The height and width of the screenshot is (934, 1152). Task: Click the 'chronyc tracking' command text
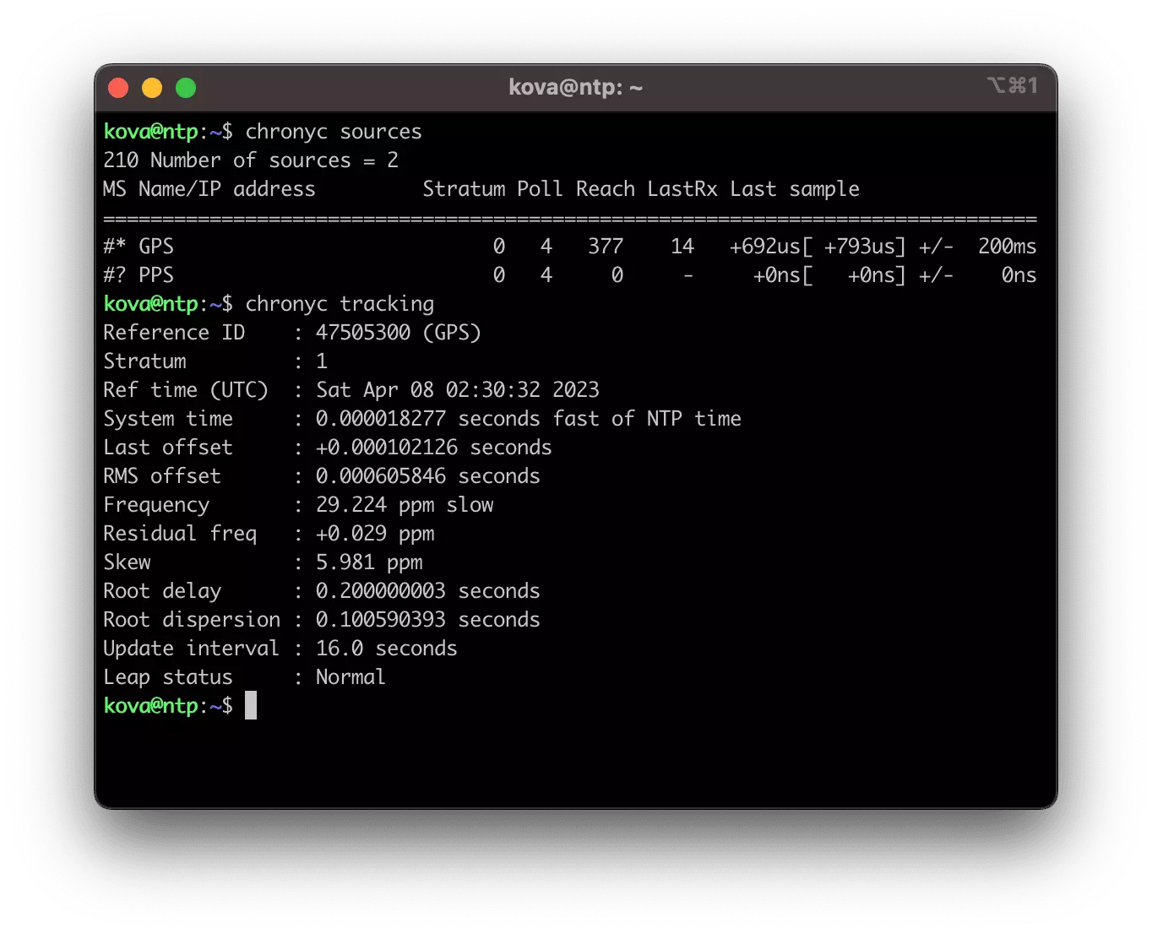coord(340,304)
